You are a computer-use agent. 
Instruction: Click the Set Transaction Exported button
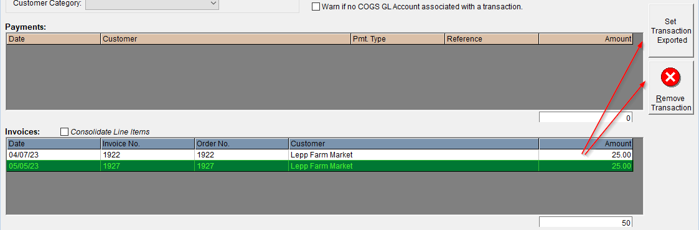[x=671, y=31]
